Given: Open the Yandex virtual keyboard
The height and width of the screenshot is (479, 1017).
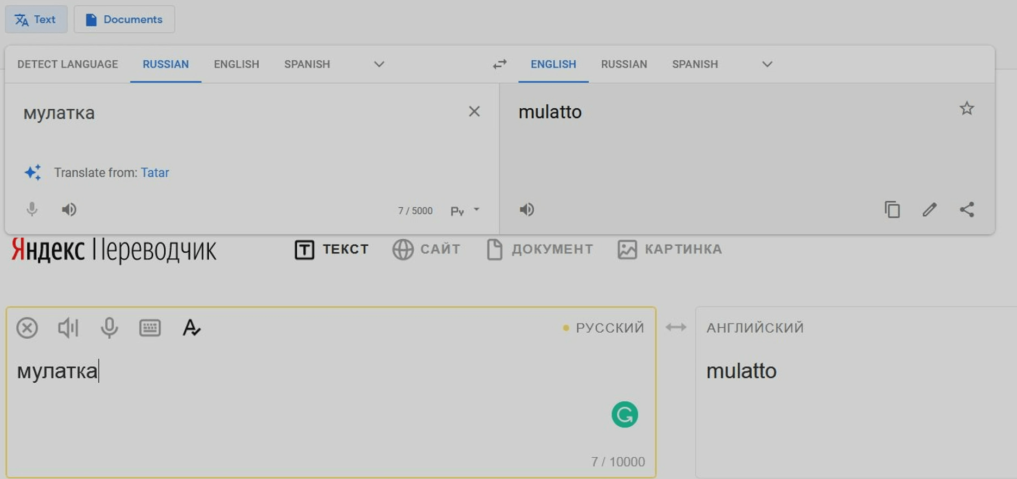Looking at the screenshot, I should point(149,328).
